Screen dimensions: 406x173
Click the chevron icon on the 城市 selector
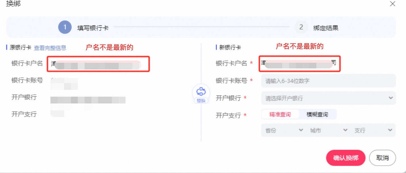(345, 130)
